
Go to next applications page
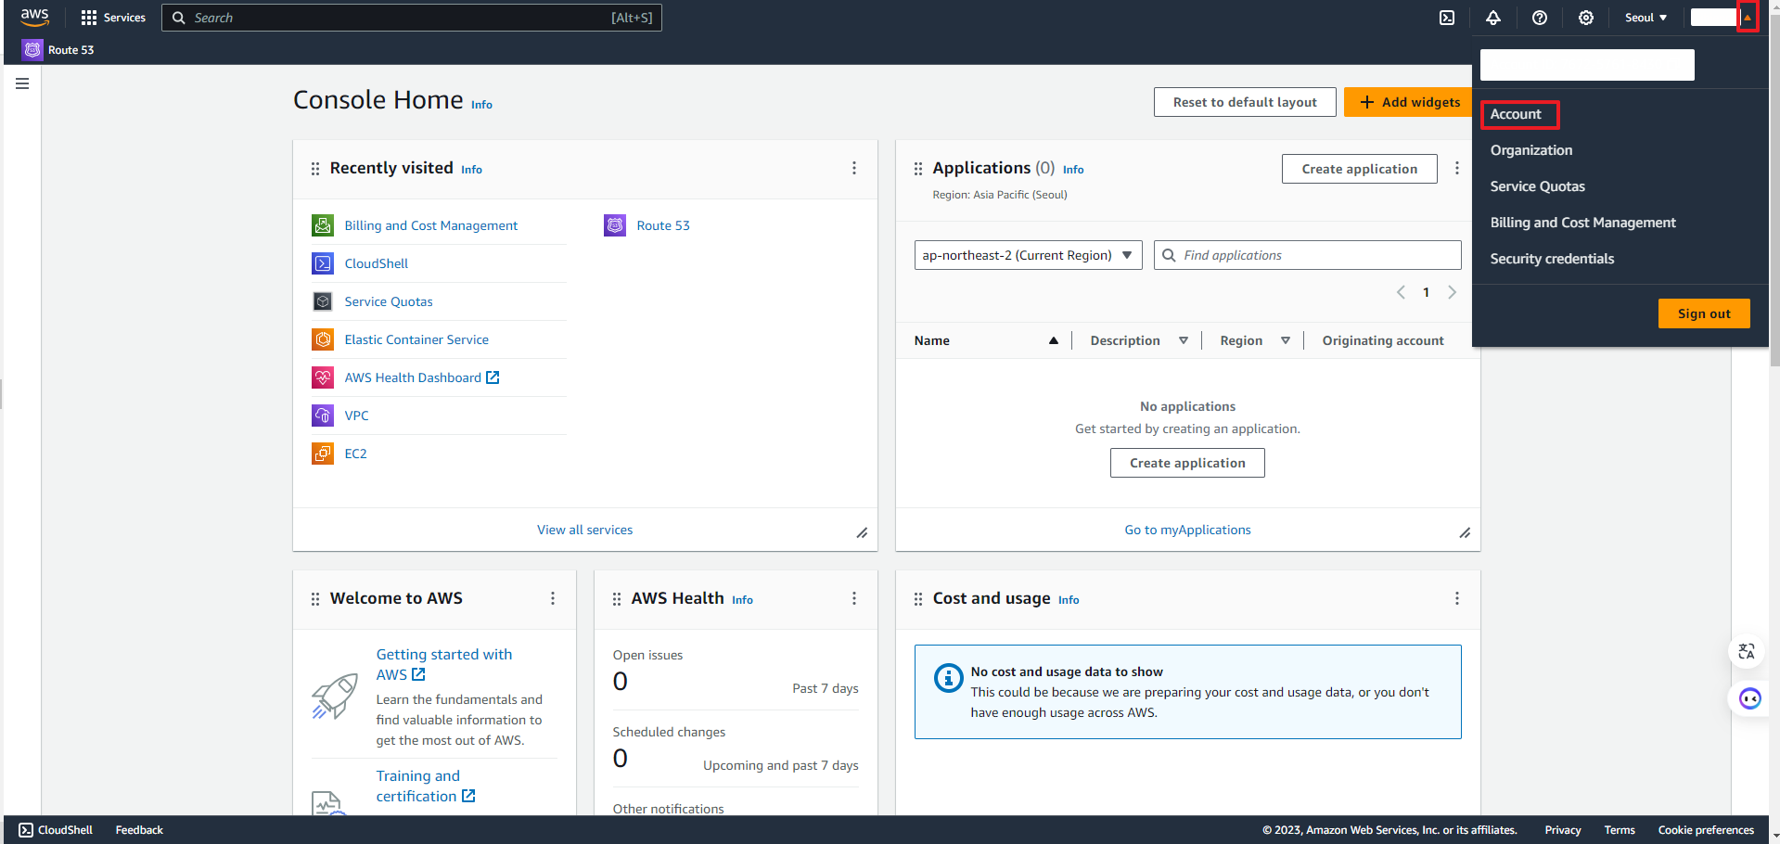click(1452, 292)
